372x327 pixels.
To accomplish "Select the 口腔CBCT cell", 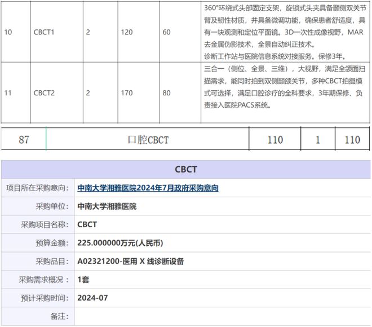I will 148,140.
